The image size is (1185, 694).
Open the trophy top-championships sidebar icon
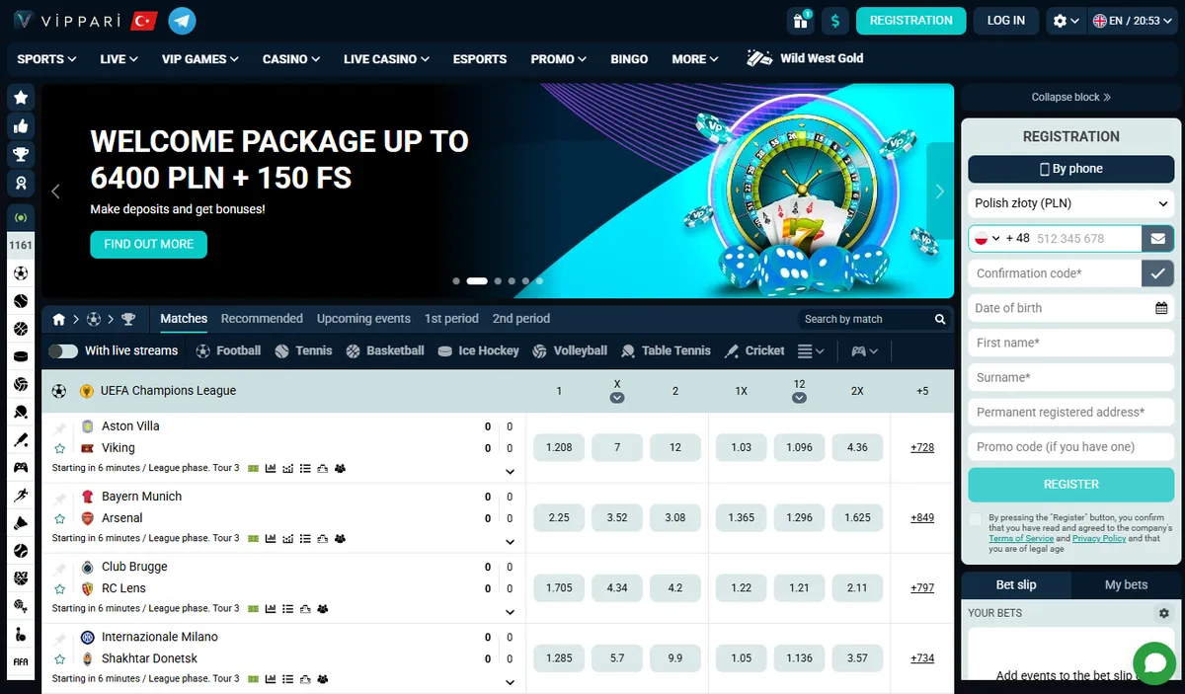point(21,154)
